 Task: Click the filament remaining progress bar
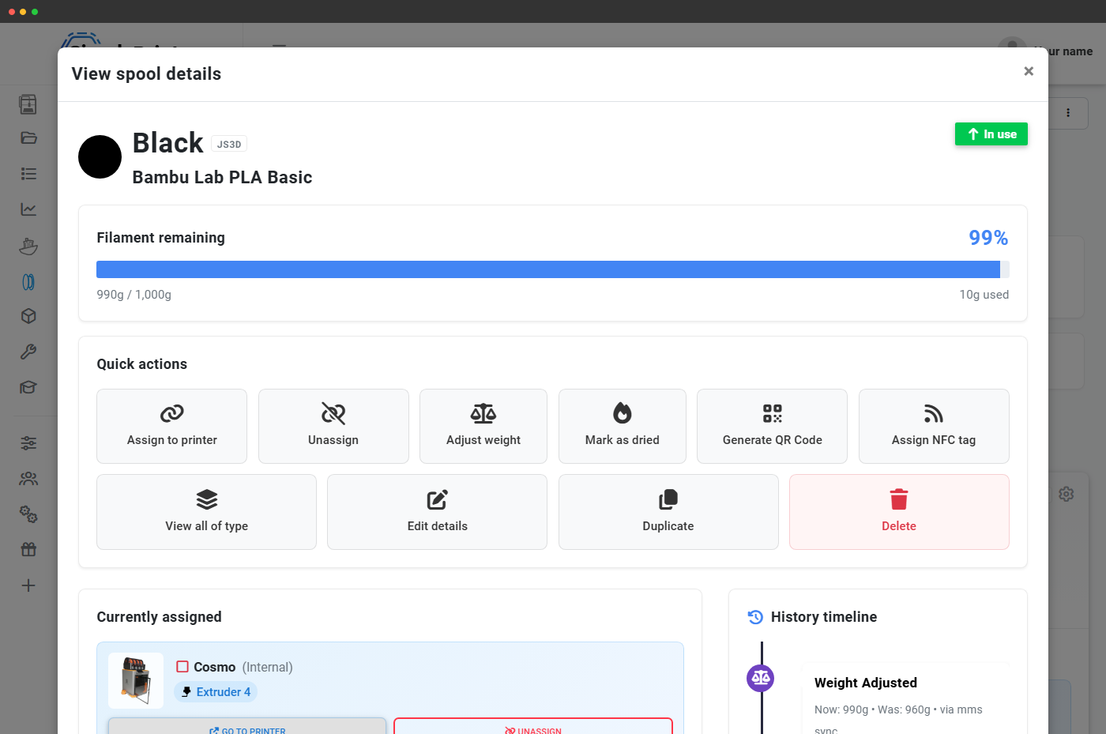tap(553, 269)
